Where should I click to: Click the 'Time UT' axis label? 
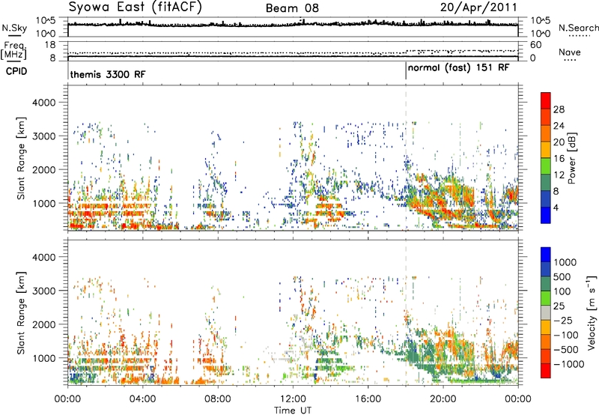293,411
